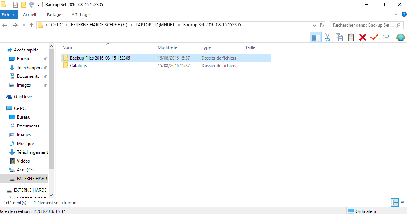
Task: Click the New Folder quick access icon
Action: [23, 5]
